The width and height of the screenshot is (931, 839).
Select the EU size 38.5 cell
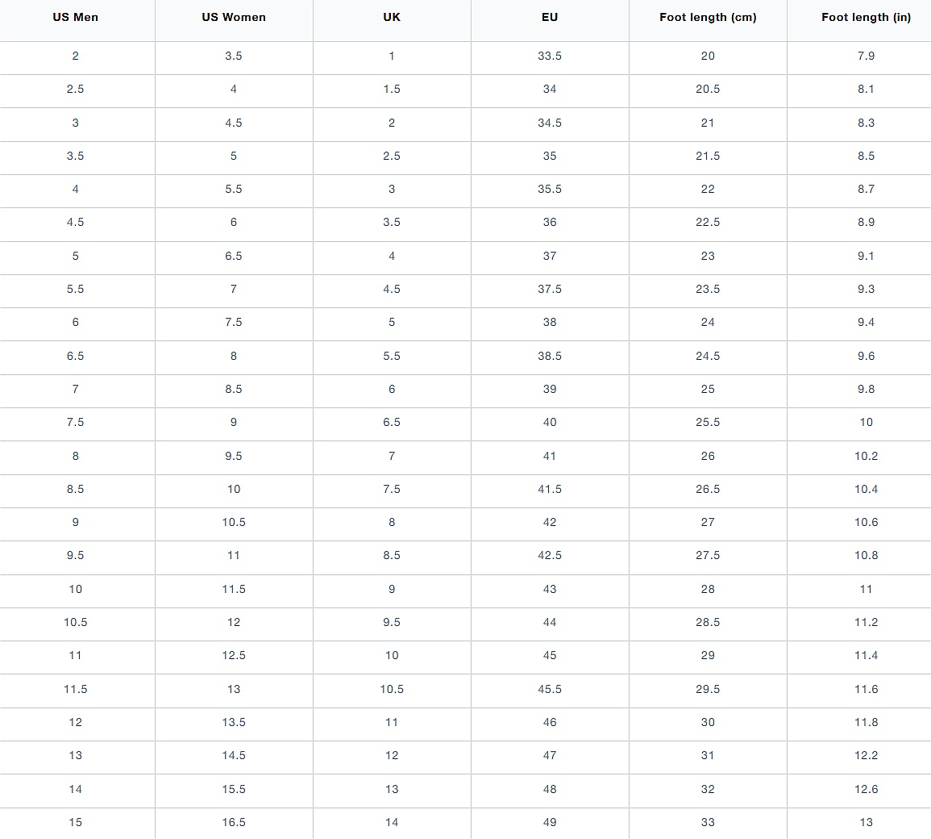550,356
